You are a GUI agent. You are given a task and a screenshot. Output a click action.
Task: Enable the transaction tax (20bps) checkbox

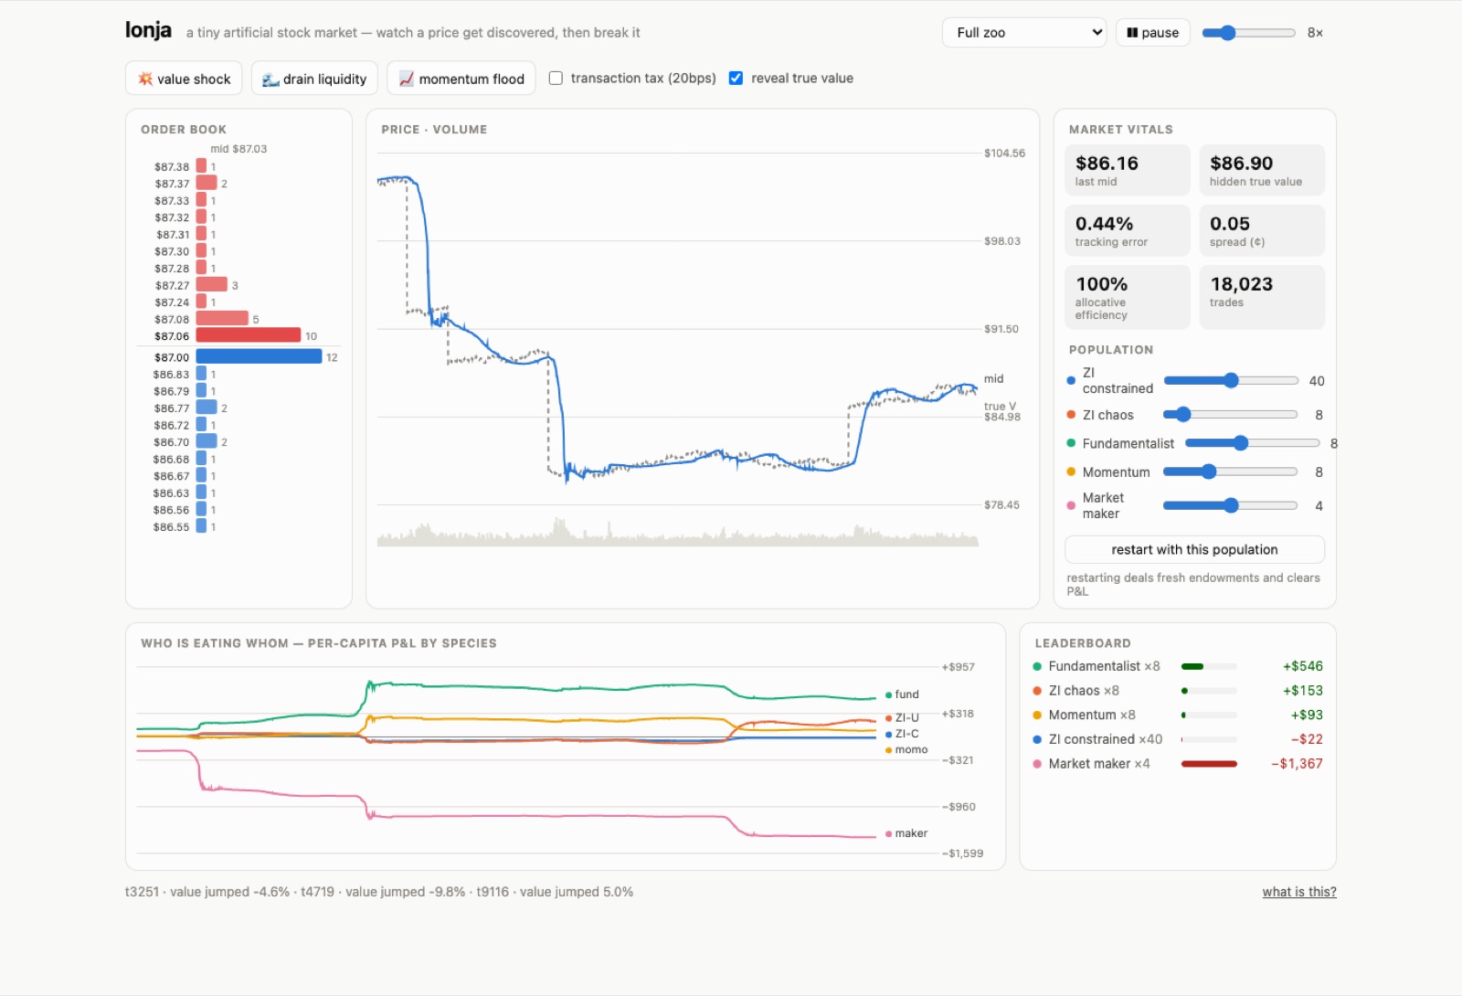(x=556, y=78)
